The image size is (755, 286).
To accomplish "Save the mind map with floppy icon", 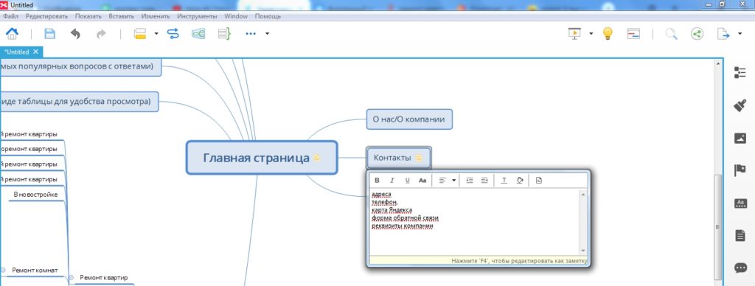I will pos(49,34).
